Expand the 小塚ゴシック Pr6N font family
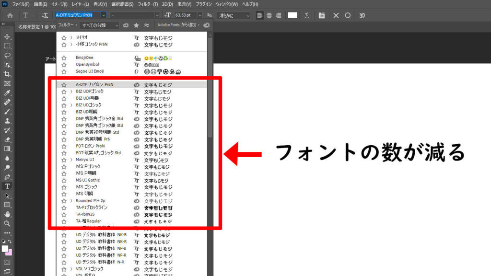The image size is (491, 276). tap(71, 45)
